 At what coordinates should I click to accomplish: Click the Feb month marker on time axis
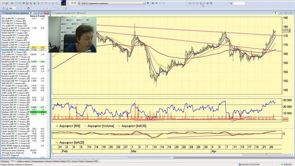65,151
